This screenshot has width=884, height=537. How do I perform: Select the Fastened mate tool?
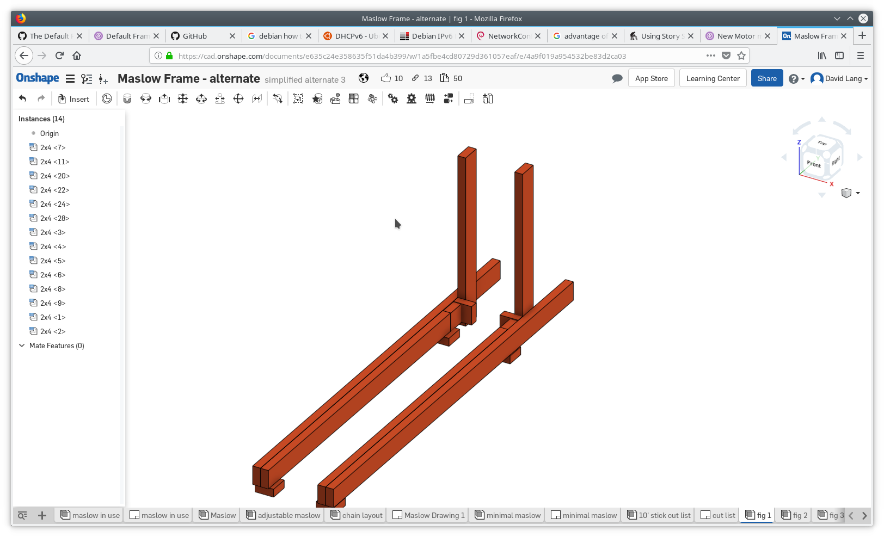pos(127,98)
